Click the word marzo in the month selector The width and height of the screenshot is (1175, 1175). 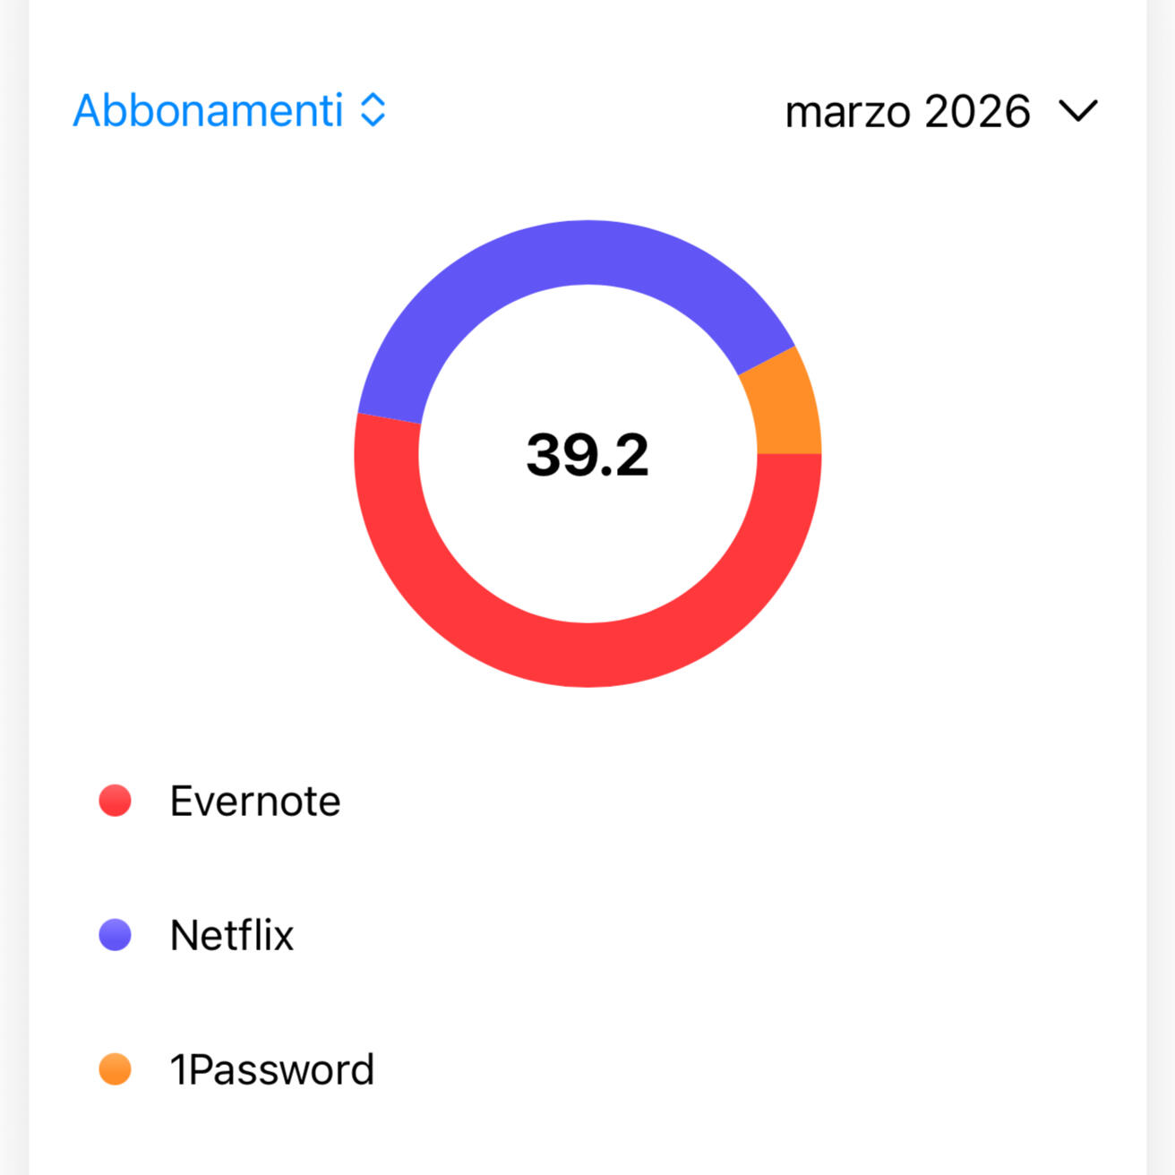coord(847,114)
